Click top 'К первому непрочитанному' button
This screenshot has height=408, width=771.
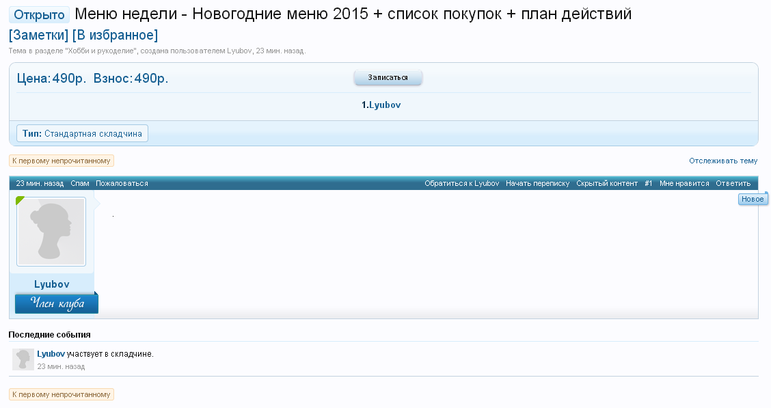click(x=62, y=161)
